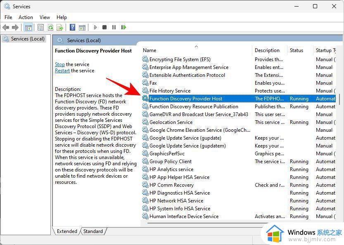Select HP System Info HSA Service row
The width and height of the screenshot is (344, 245).
[239, 209]
